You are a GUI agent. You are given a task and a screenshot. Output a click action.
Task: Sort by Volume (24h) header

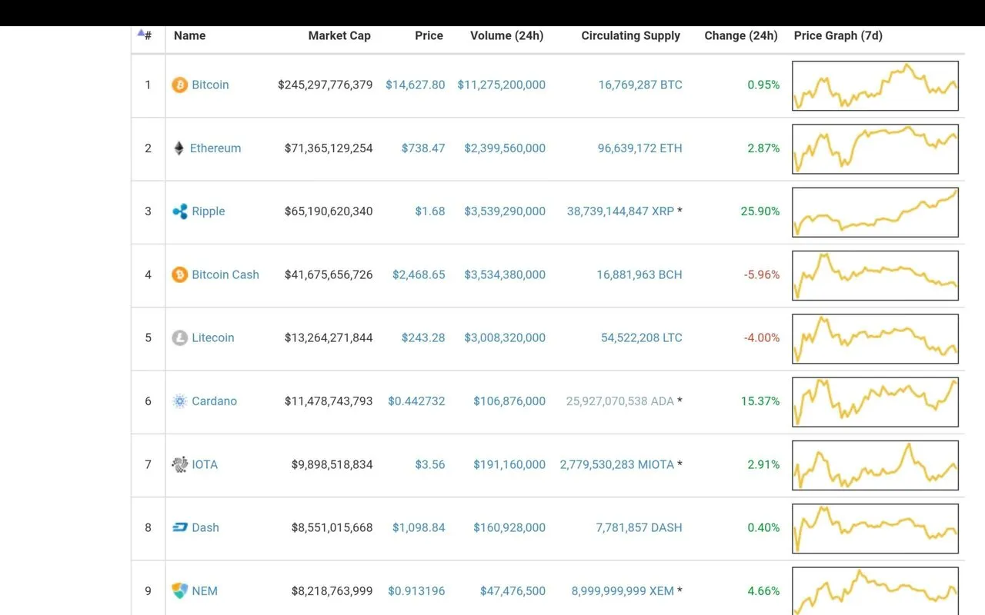506,35
